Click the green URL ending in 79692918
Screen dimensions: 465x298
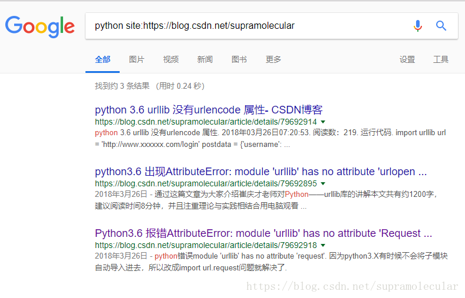pyautogui.click(x=206, y=245)
